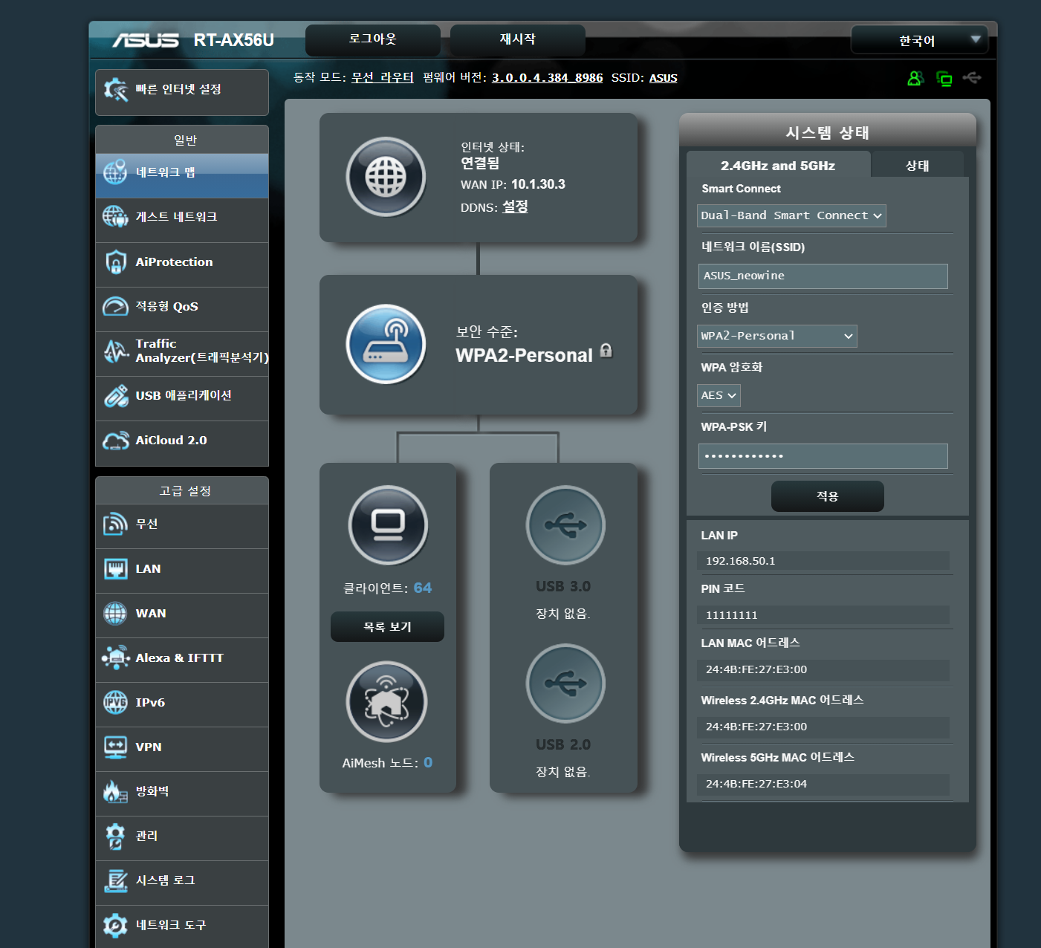Click WAN IP value 10.1.30.3
1041x948 pixels.
538,184
